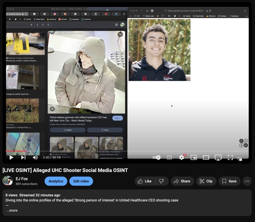Click the red video progress bar
Screen dimensions: 255x222
(x=16, y=151)
